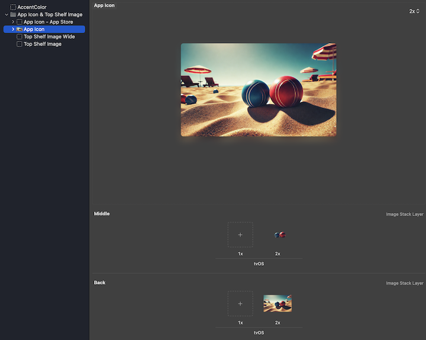Collapse the App Icon & Top Shelf Image folder
426x340 pixels.
point(7,15)
